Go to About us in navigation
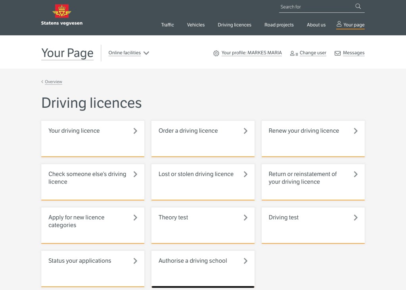Image resolution: width=406 pixels, height=290 pixels. click(x=316, y=25)
